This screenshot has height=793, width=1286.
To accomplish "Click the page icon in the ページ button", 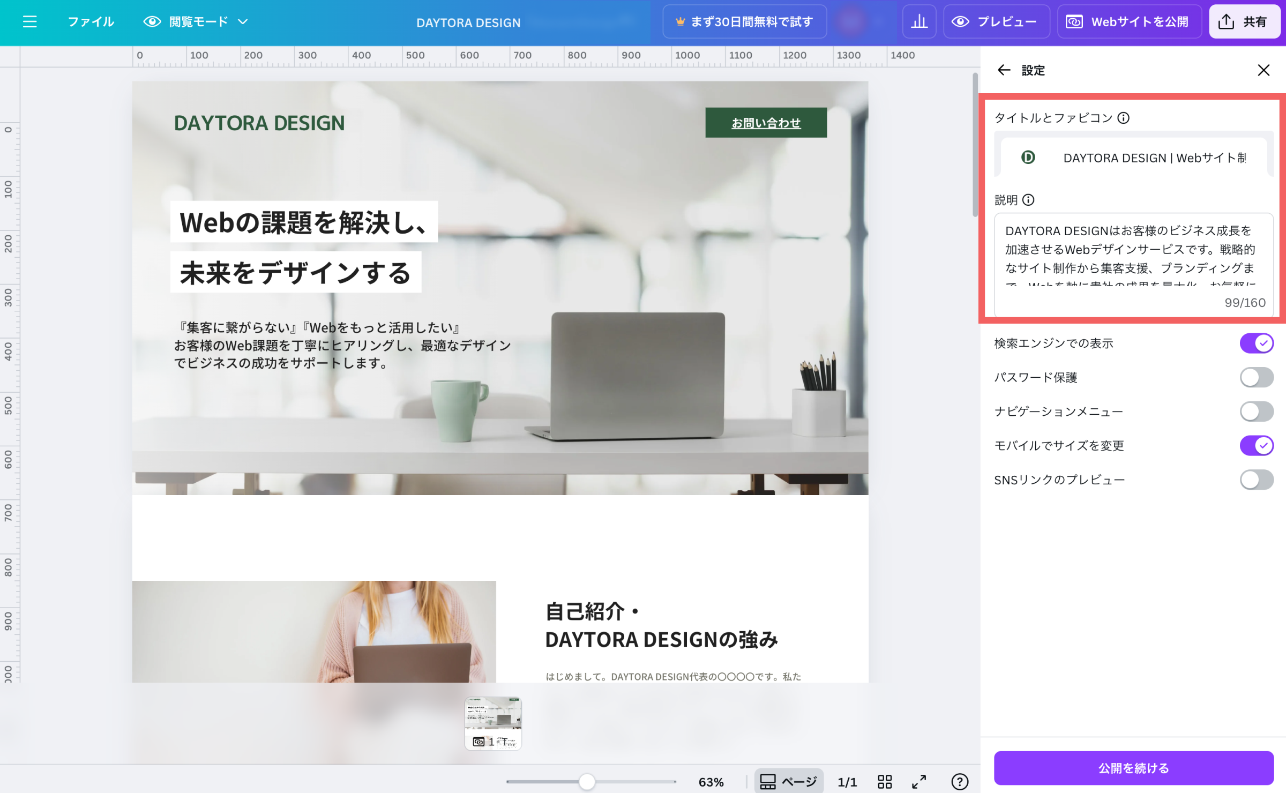I will point(768,782).
